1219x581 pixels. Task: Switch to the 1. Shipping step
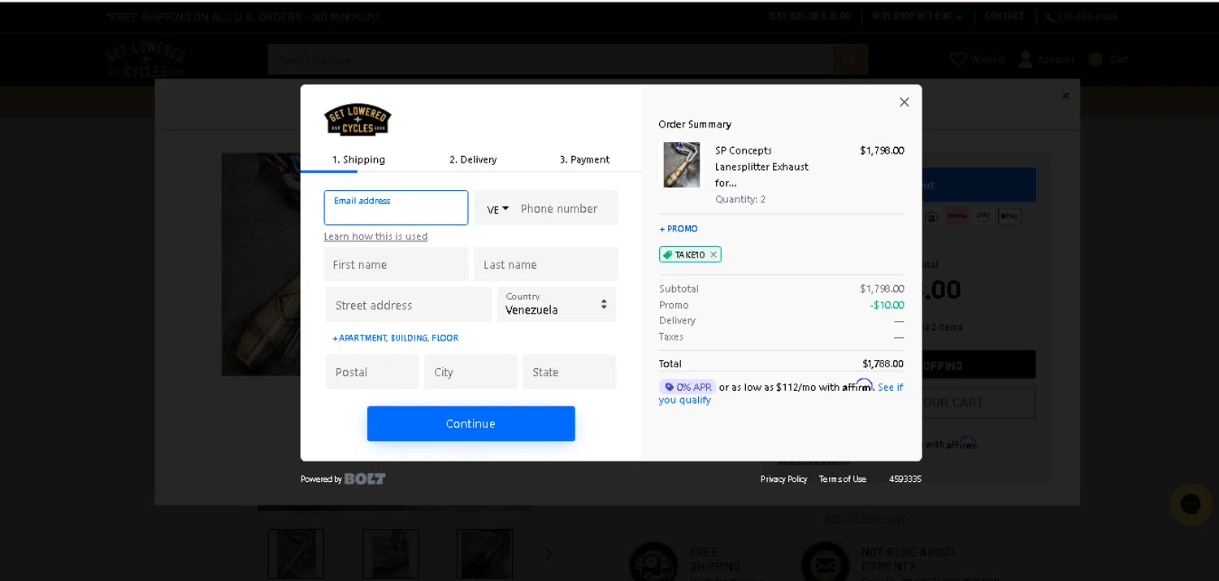358,159
